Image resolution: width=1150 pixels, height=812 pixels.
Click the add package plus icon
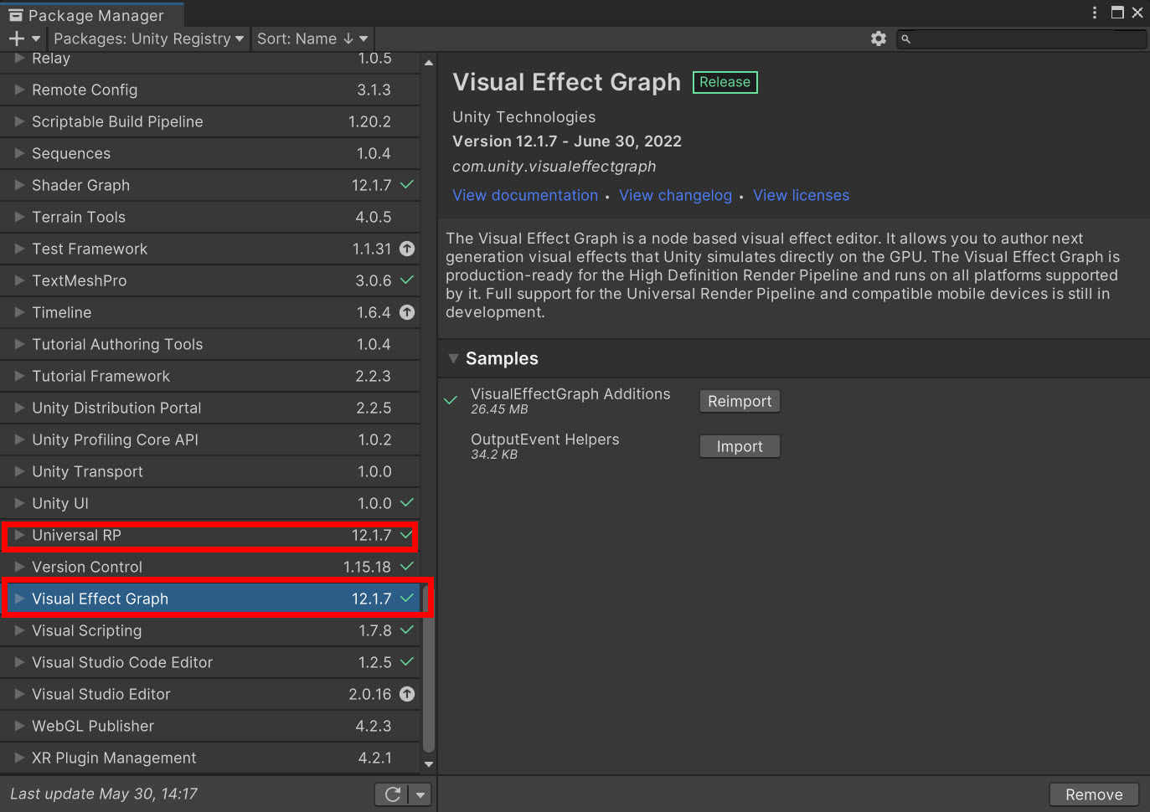(x=17, y=39)
